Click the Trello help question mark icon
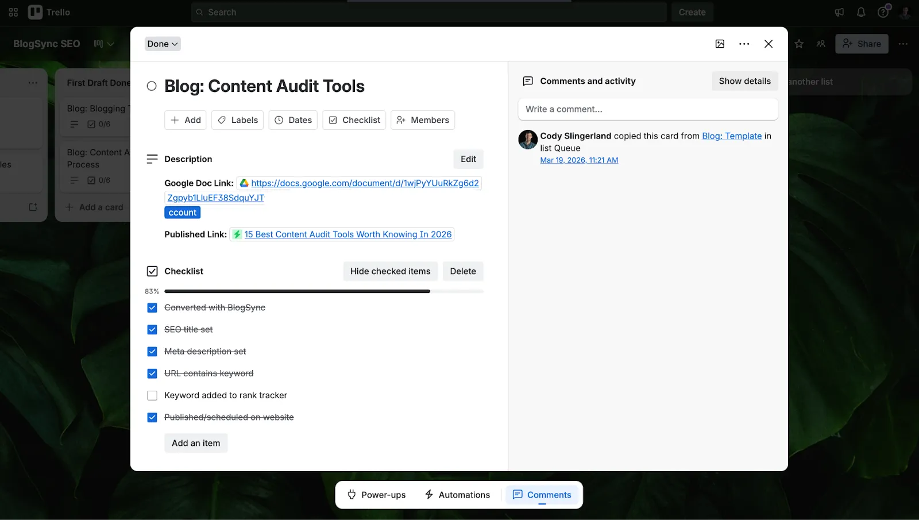The width and height of the screenshot is (919, 520). click(882, 11)
